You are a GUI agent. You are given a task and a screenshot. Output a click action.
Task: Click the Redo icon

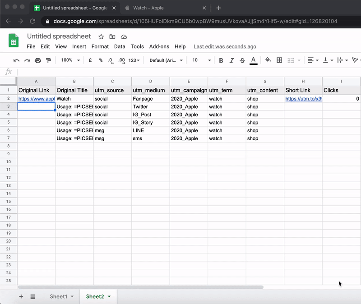(27, 60)
